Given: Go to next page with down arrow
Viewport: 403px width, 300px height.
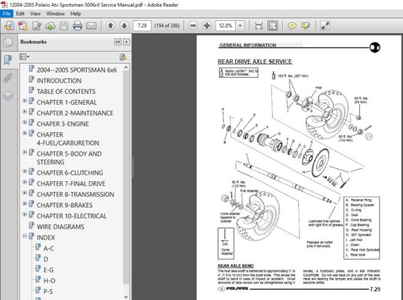Looking at the screenshot, I should coord(124,26).
